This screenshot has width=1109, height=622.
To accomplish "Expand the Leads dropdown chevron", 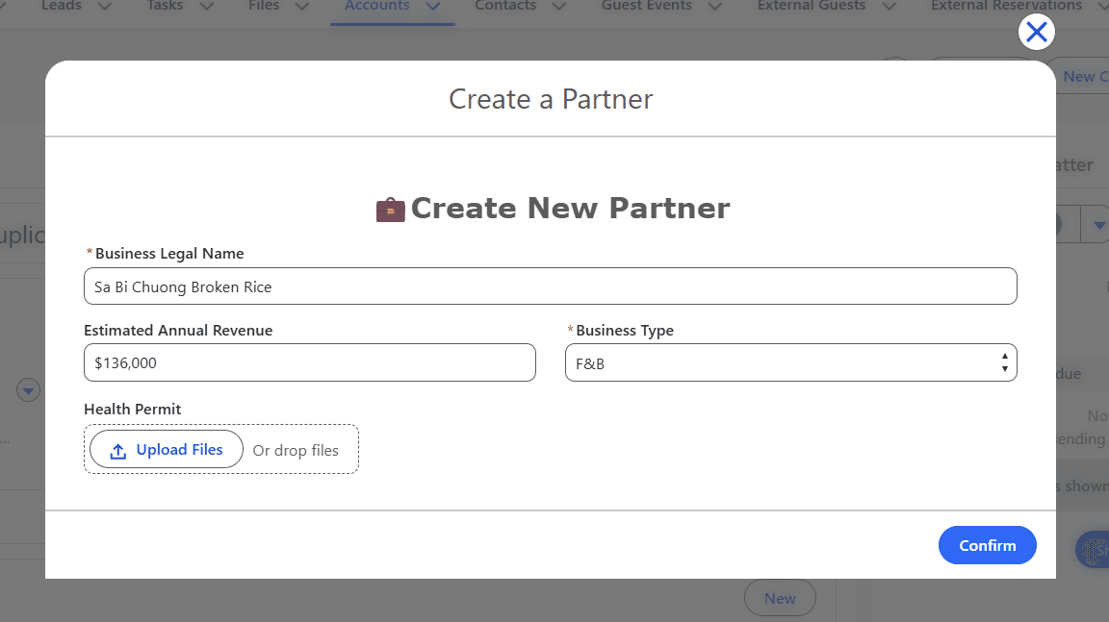I will pyautogui.click(x=104, y=6).
